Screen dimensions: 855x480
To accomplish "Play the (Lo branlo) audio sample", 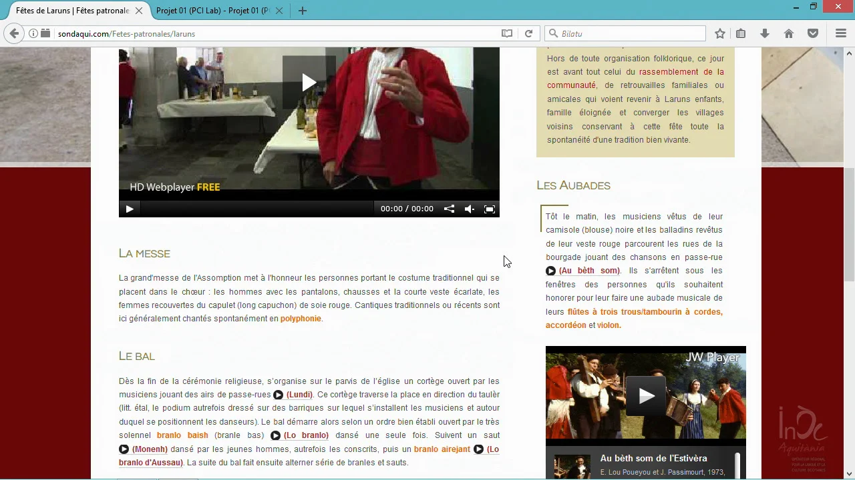I will click(x=275, y=435).
